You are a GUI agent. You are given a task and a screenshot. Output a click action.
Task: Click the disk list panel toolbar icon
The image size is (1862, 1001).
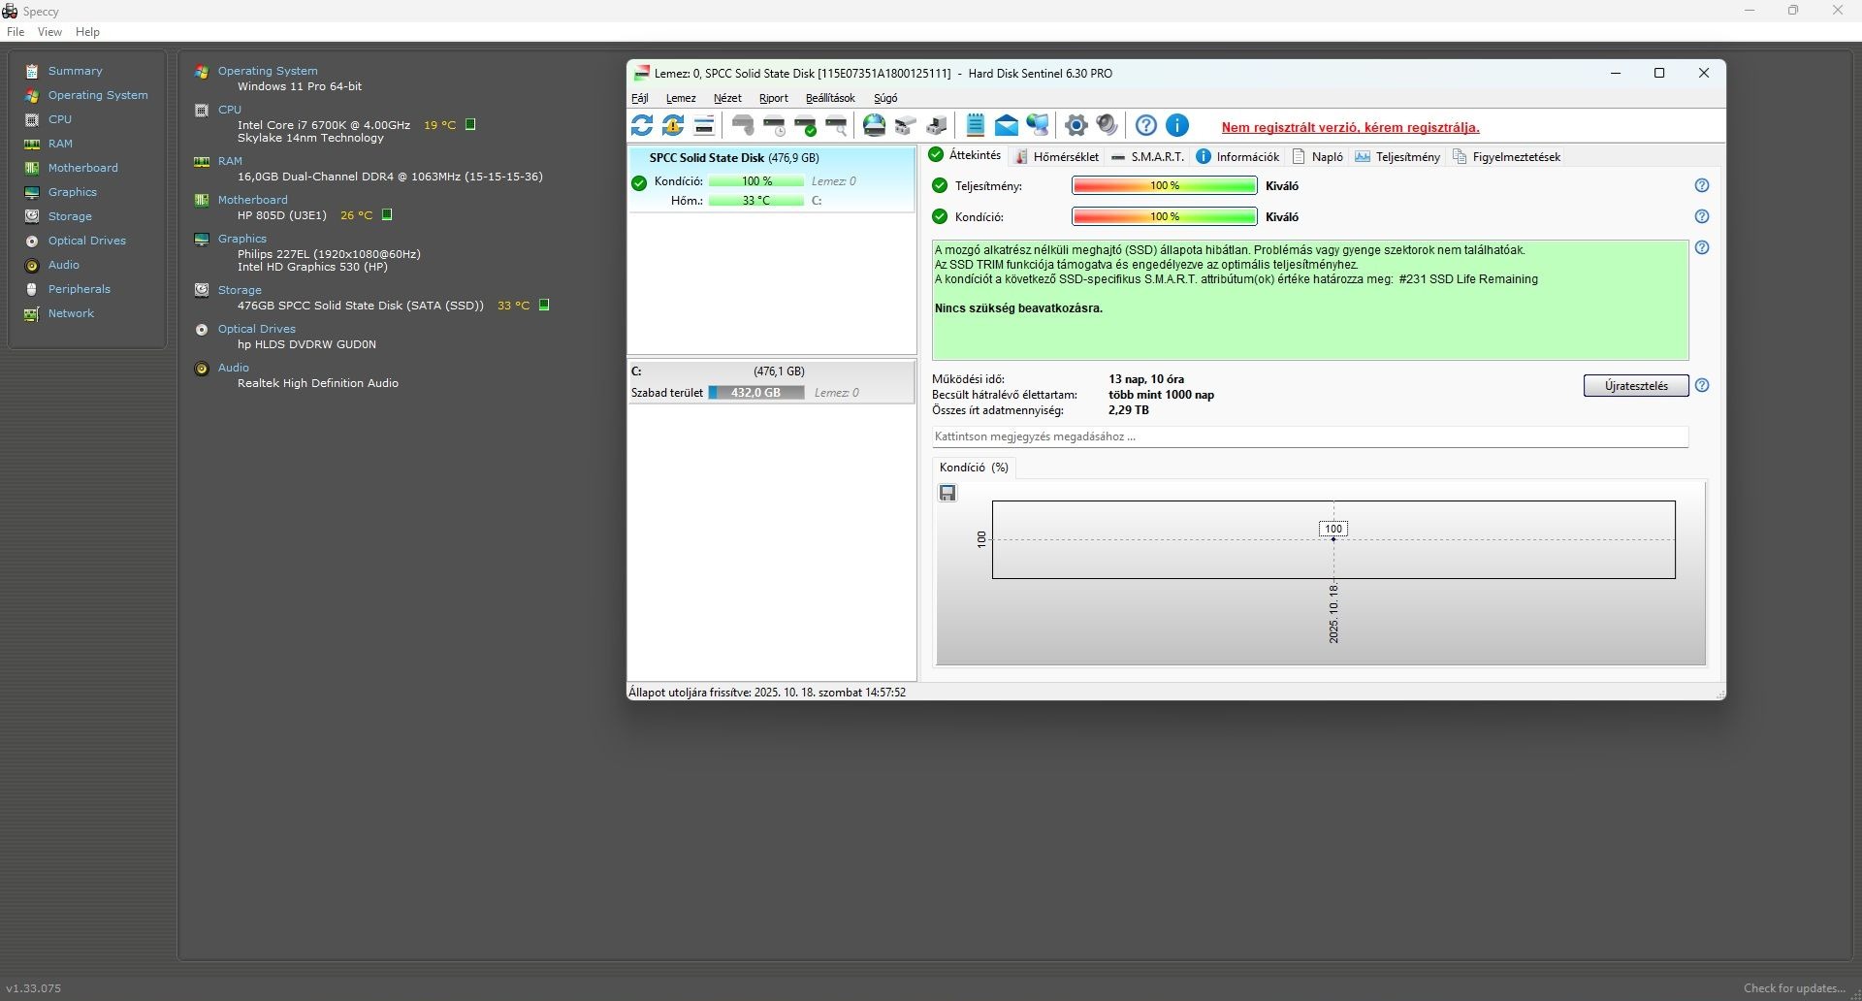click(x=704, y=125)
